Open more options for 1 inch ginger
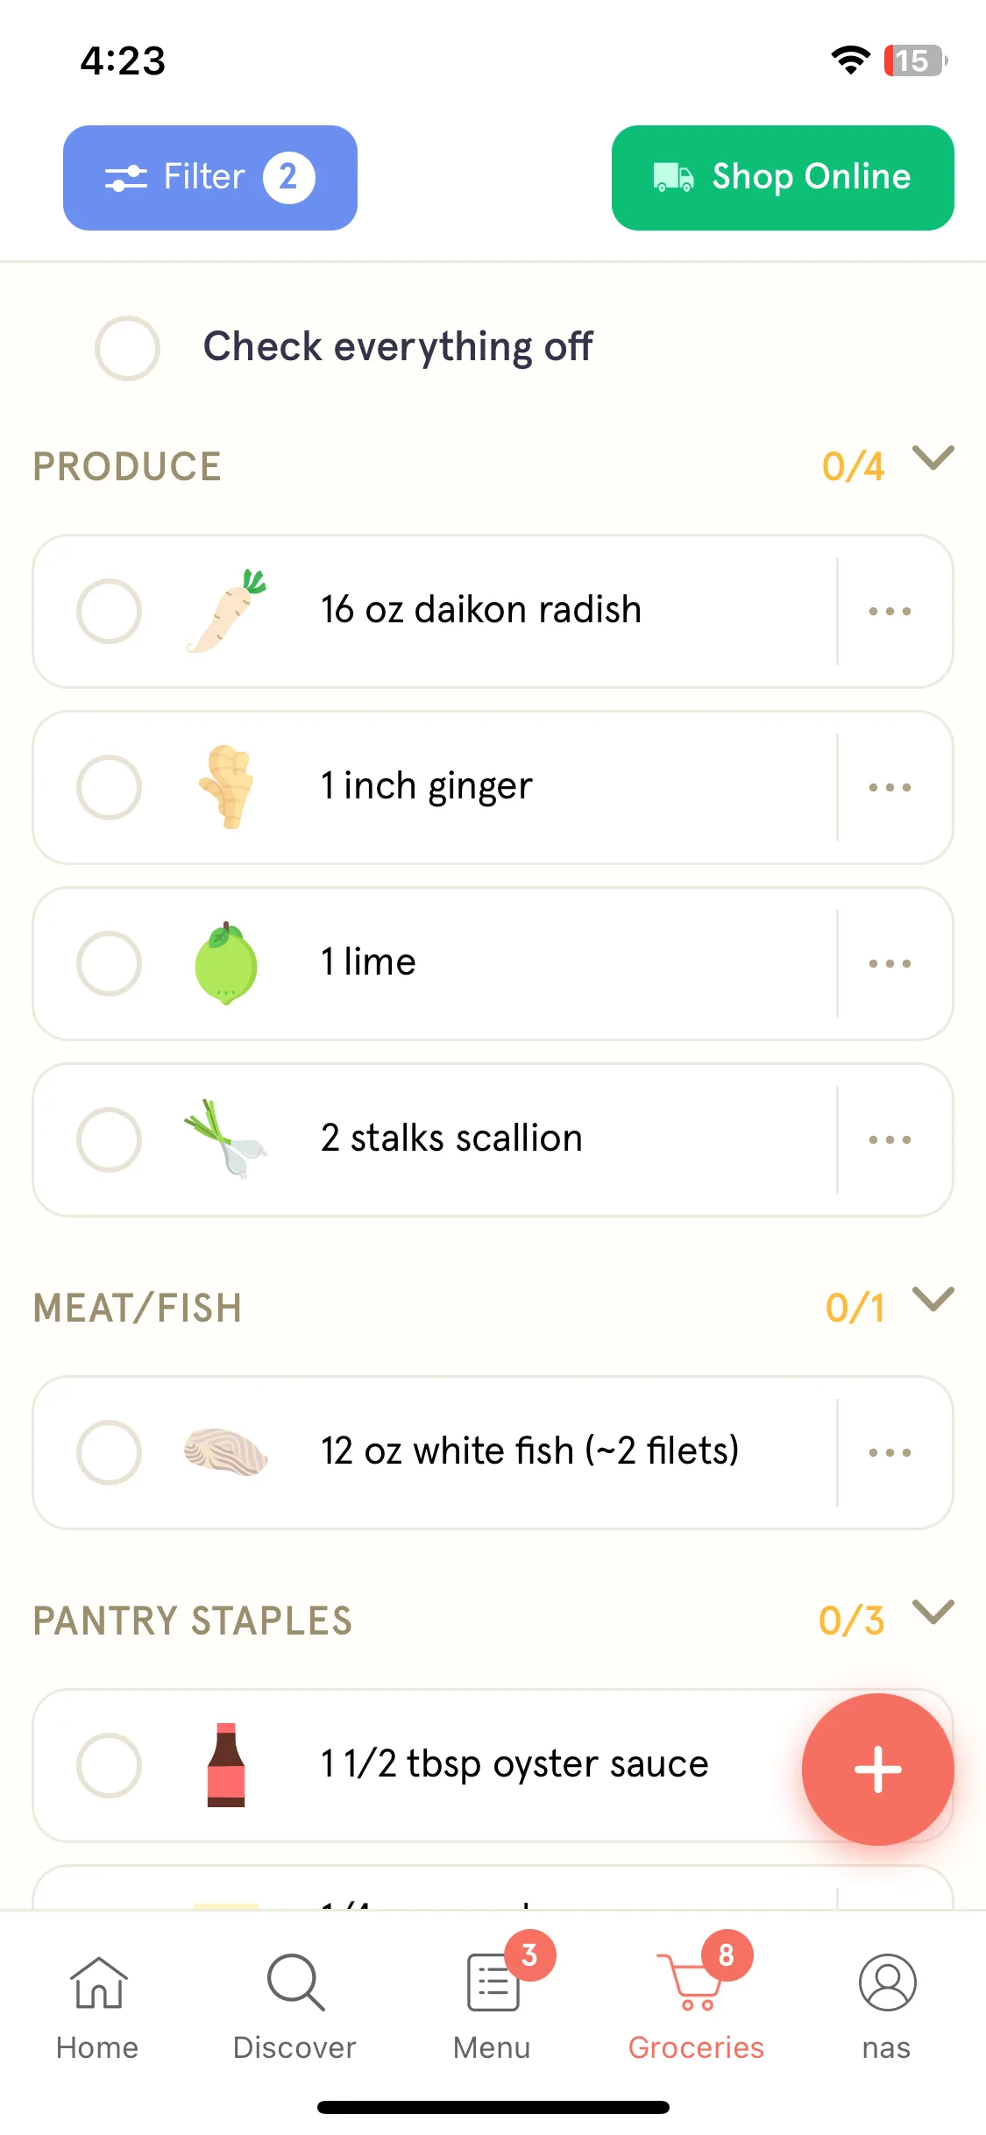Viewport: 986px width, 2135px height. [890, 787]
